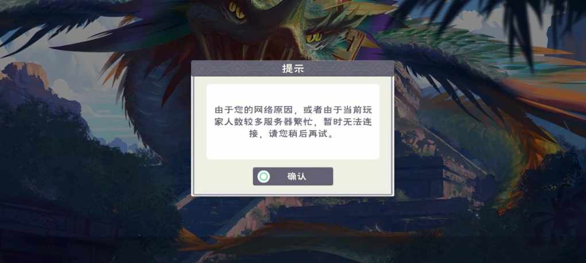
Task: Click the beige dialog area right of 确认
Action: click(363, 176)
